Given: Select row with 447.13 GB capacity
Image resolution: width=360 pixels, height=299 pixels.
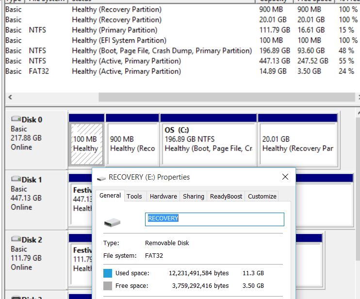Looking at the screenshot, I should pyautogui.click(x=181, y=61).
